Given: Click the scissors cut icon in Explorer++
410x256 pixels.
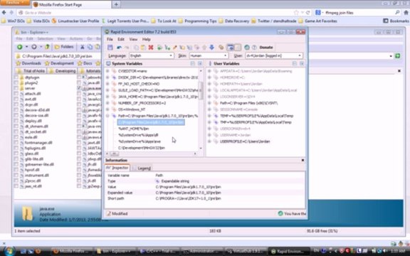Looking at the screenshot, I should pos(83,47).
